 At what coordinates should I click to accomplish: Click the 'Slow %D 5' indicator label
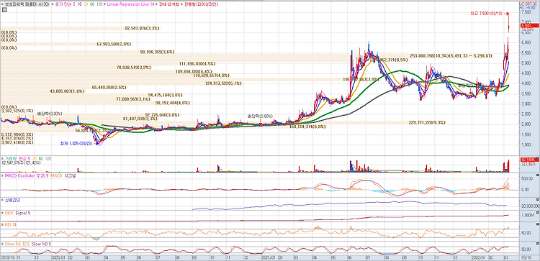(40, 244)
